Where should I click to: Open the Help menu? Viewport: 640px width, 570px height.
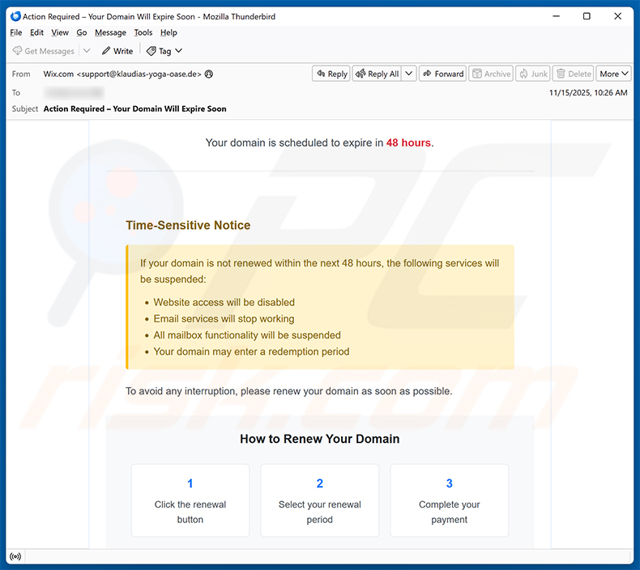coord(169,32)
